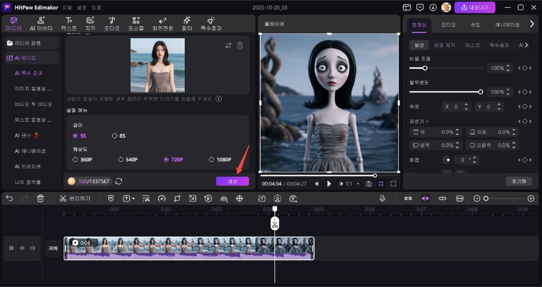
Task: Open fullscreen preview in player
Action: pos(393,184)
